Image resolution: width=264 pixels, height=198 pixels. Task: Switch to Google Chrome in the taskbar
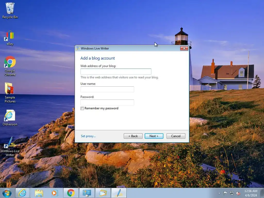[71, 193]
